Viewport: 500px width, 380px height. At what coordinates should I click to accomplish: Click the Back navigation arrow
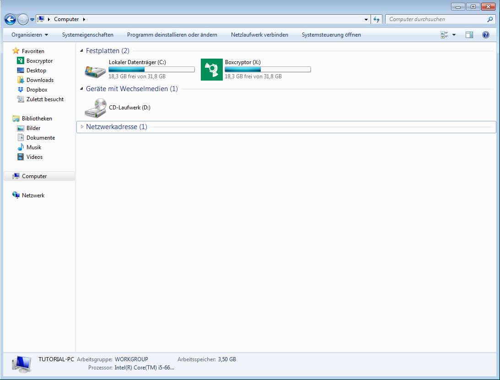(10, 20)
